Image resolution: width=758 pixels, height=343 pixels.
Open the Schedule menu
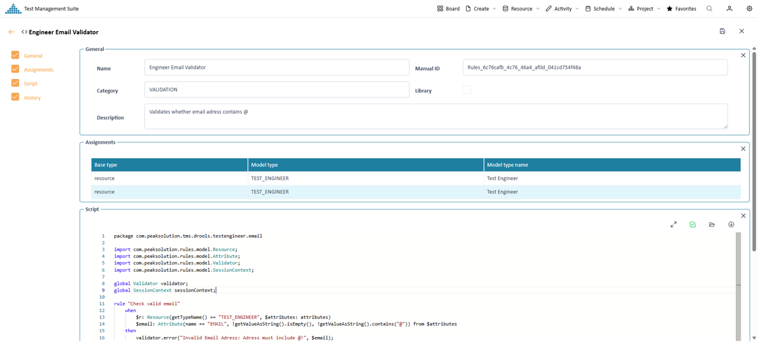click(604, 8)
